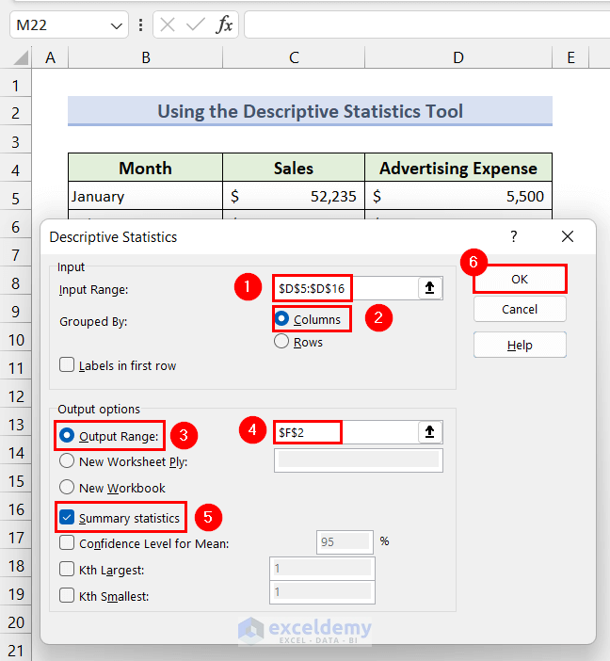Close the Descriptive Statistics dialog

point(568,236)
